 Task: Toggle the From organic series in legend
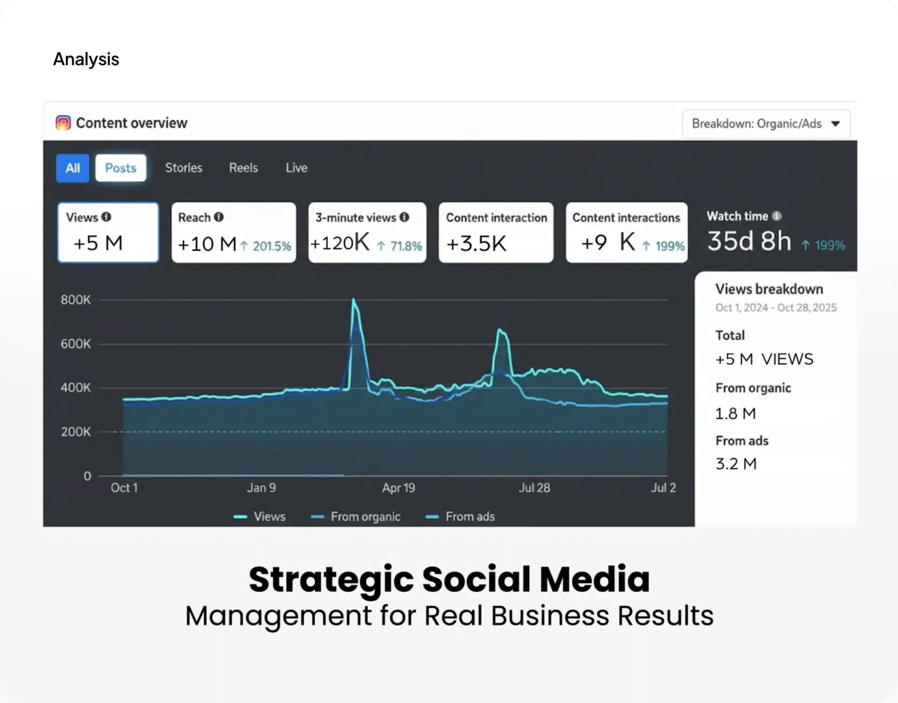click(x=356, y=517)
